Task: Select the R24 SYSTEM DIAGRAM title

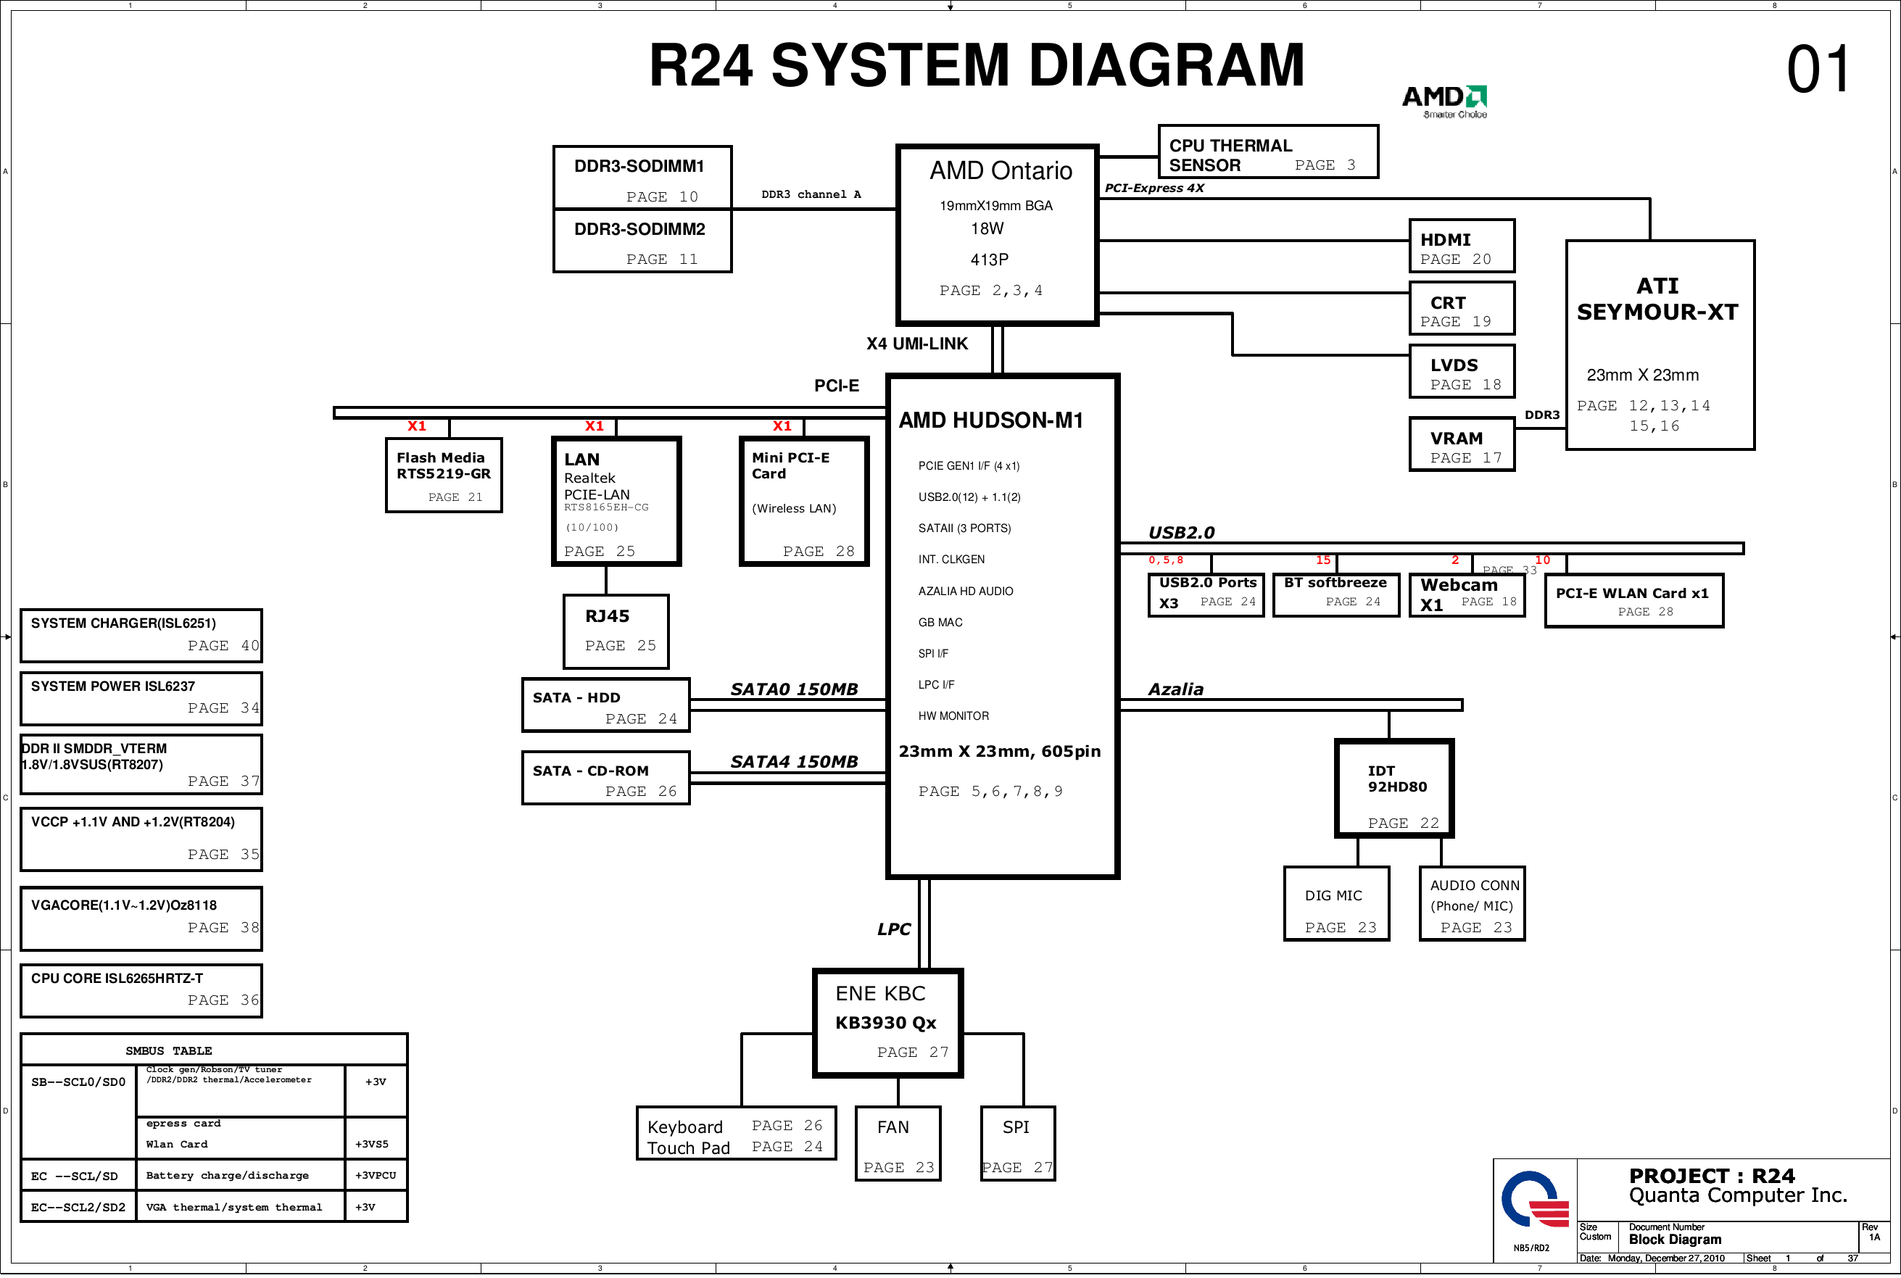Action: (976, 65)
